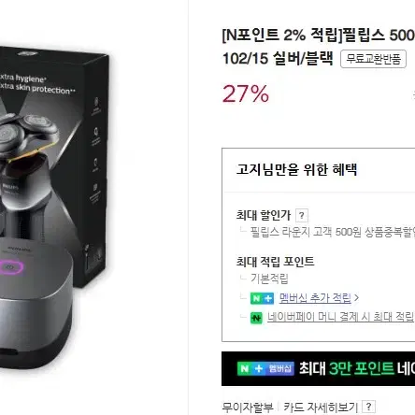
Task: Click the 기본적립 points entry
Action: pyautogui.click(x=269, y=279)
